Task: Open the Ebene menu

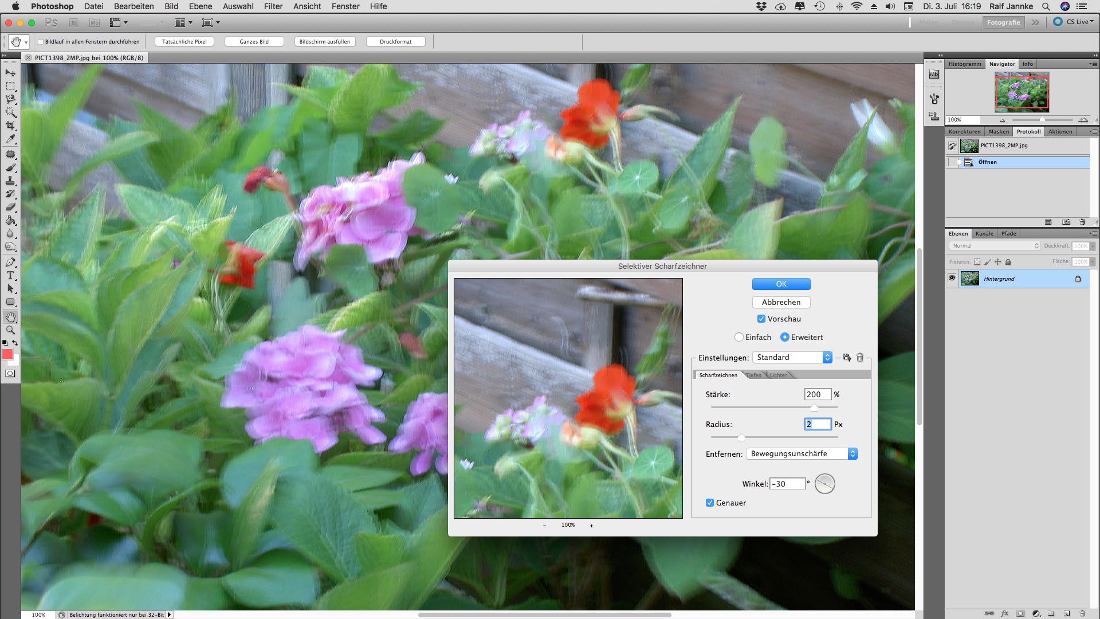Action: point(201,6)
